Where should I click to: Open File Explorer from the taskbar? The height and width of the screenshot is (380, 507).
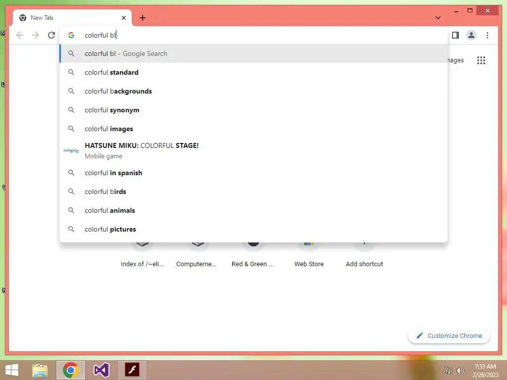(x=40, y=370)
